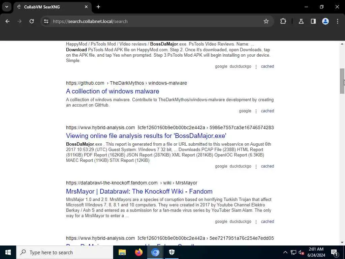Click the taskbar search box
The width and height of the screenshot is (345, 259).
click(x=65, y=252)
